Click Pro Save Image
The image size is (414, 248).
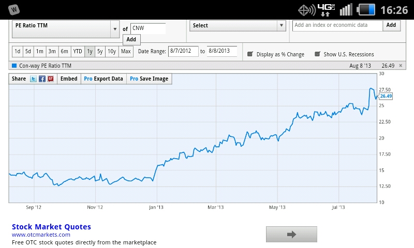pos(149,79)
